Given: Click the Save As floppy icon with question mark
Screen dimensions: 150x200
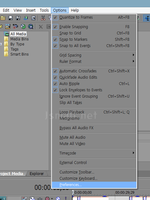Looking at the screenshot, I should [18, 18].
